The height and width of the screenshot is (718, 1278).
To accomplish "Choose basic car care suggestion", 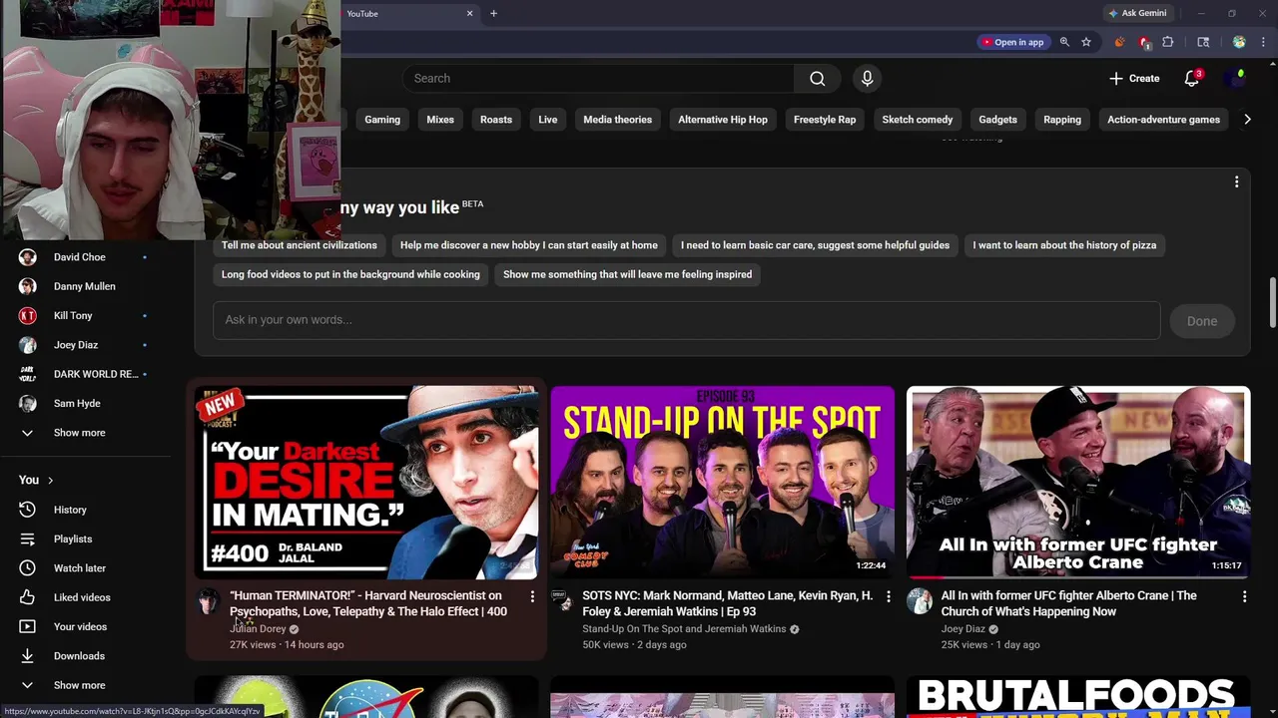I will click(815, 245).
